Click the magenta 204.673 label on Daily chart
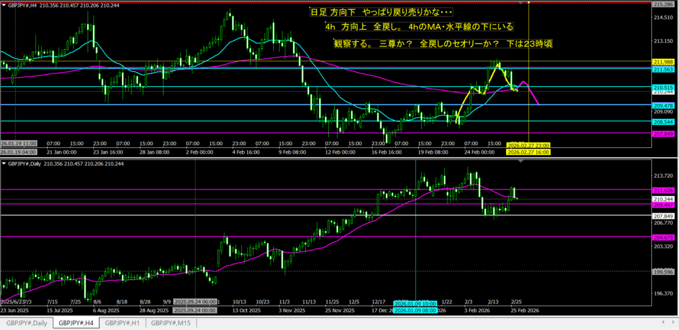The height and width of the screenshot is (330, 679). pos(663,237)
